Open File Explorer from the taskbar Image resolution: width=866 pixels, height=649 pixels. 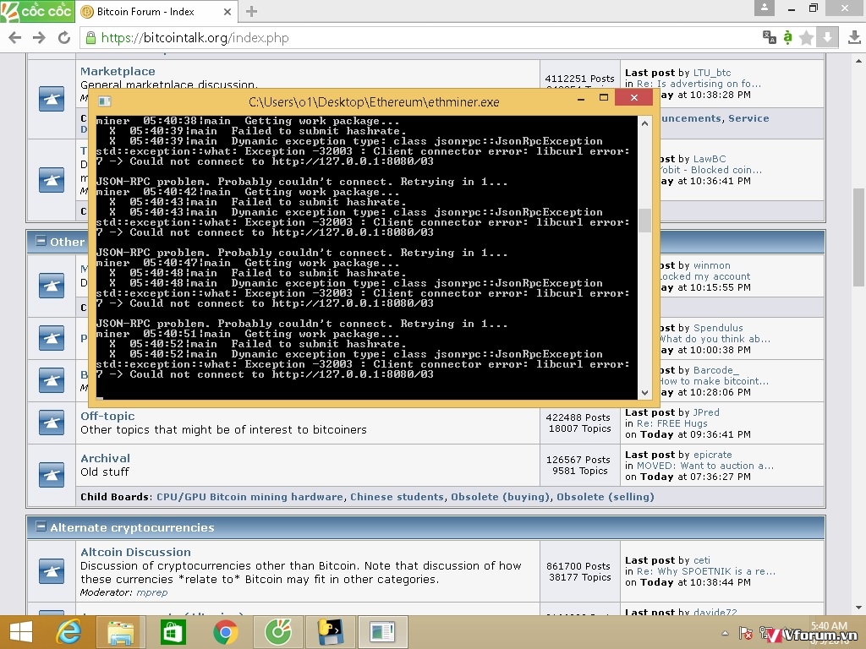(121, 632)
